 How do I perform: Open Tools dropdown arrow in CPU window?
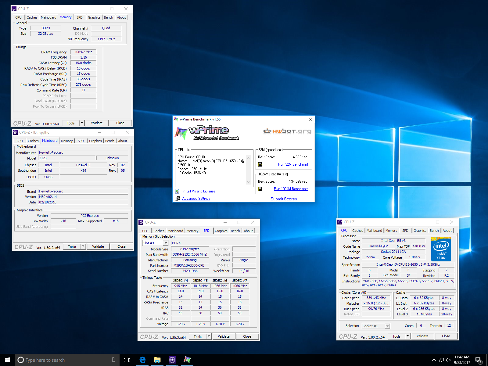[407, 336]
